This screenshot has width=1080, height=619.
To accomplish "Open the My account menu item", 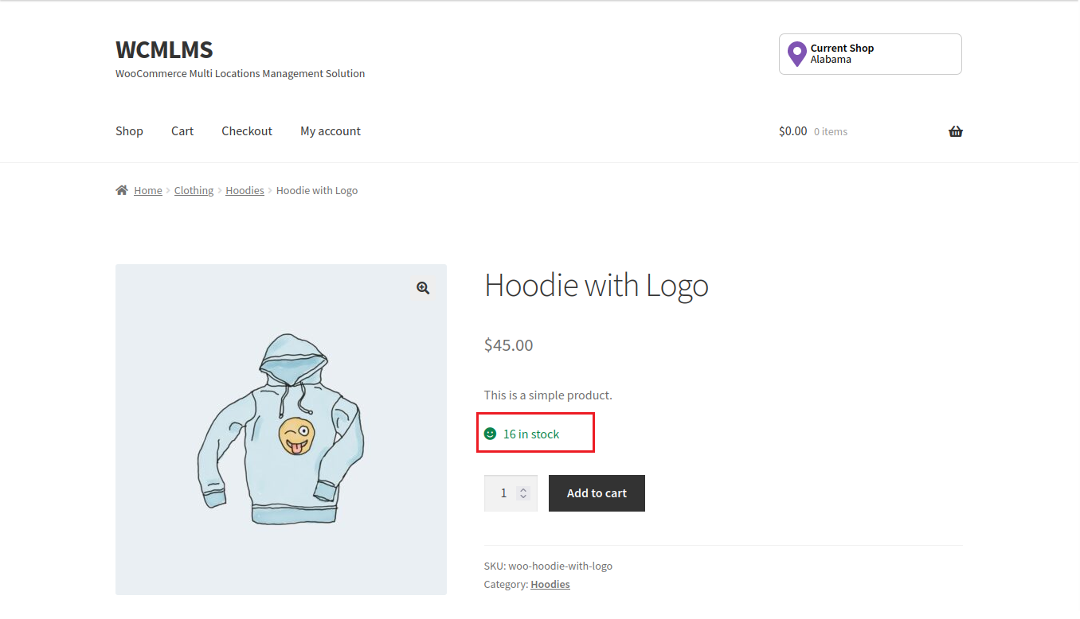I will point(331,131).
